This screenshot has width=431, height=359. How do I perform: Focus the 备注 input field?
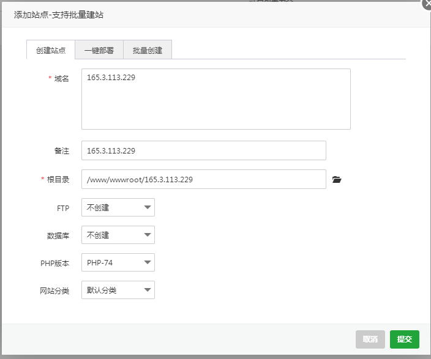coord(203,150)
